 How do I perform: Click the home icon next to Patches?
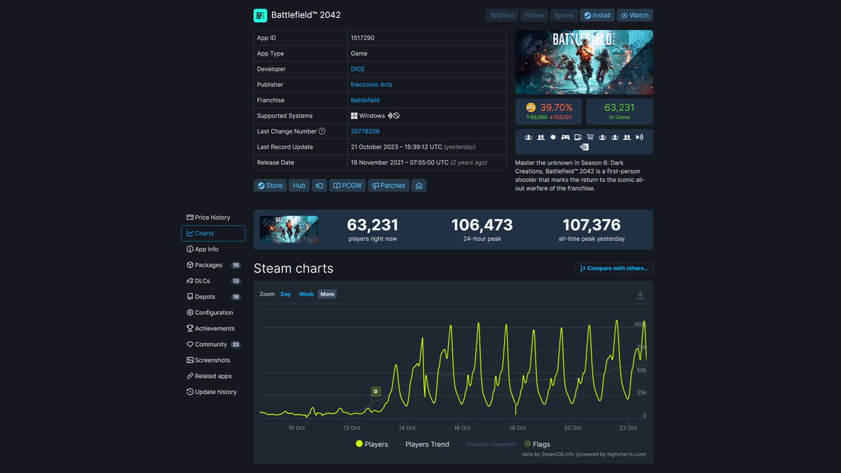(x=419, y=185)
